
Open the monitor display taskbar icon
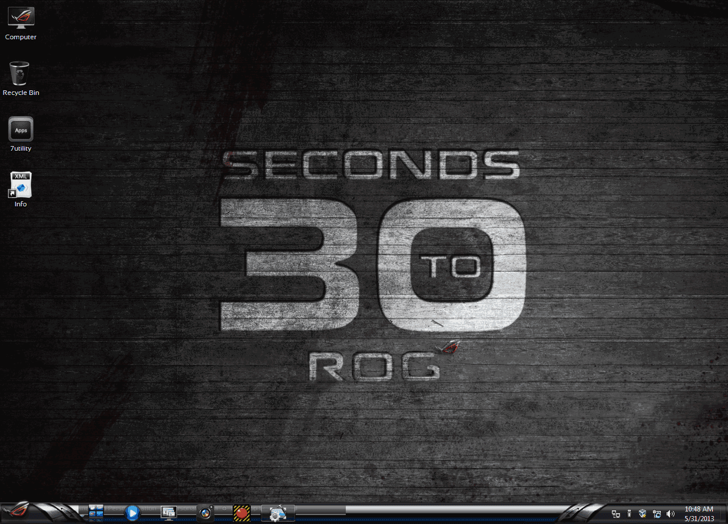click(x=169, y=513)
